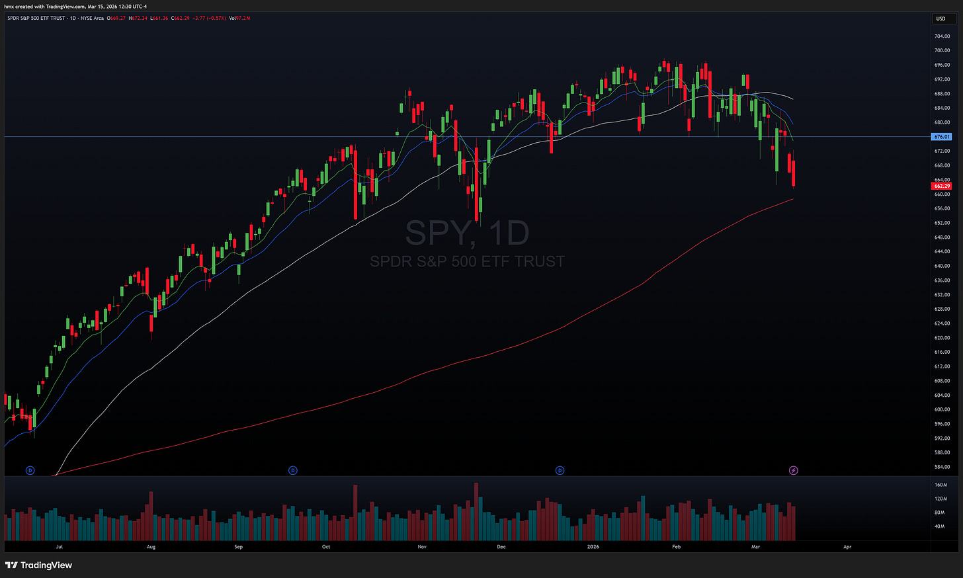This screenshot has width=963, height=578.
Task: Click the 40M volume axis label
Action: click(x=940, y=526)
